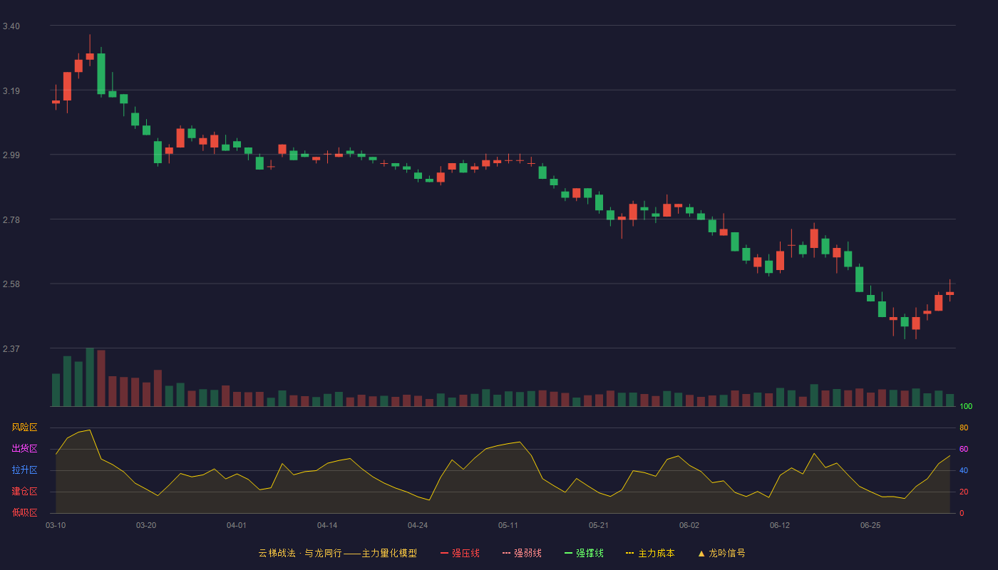The image size is (998, 570).
Task: Click the 2.58 price axis label
Action: 11,284
